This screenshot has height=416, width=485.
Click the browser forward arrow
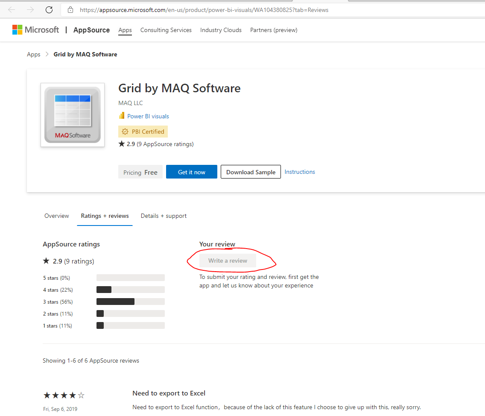[x=30, y=10]
